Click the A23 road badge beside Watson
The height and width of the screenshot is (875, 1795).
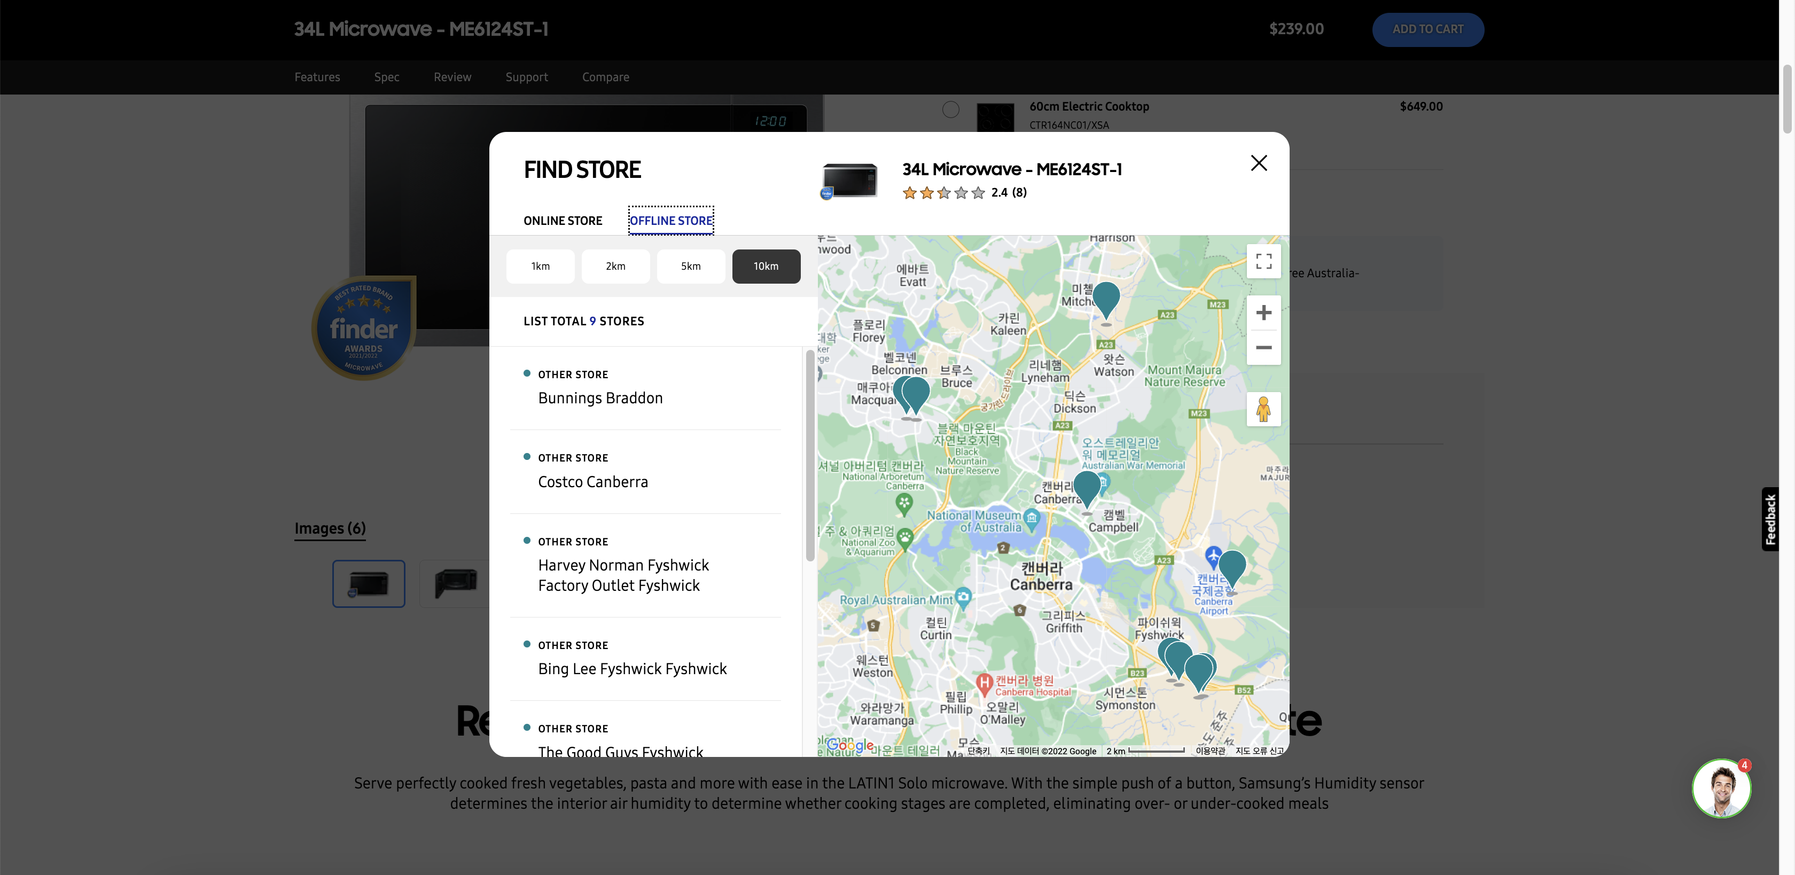pyautogui.click(x=1106, y=344)
